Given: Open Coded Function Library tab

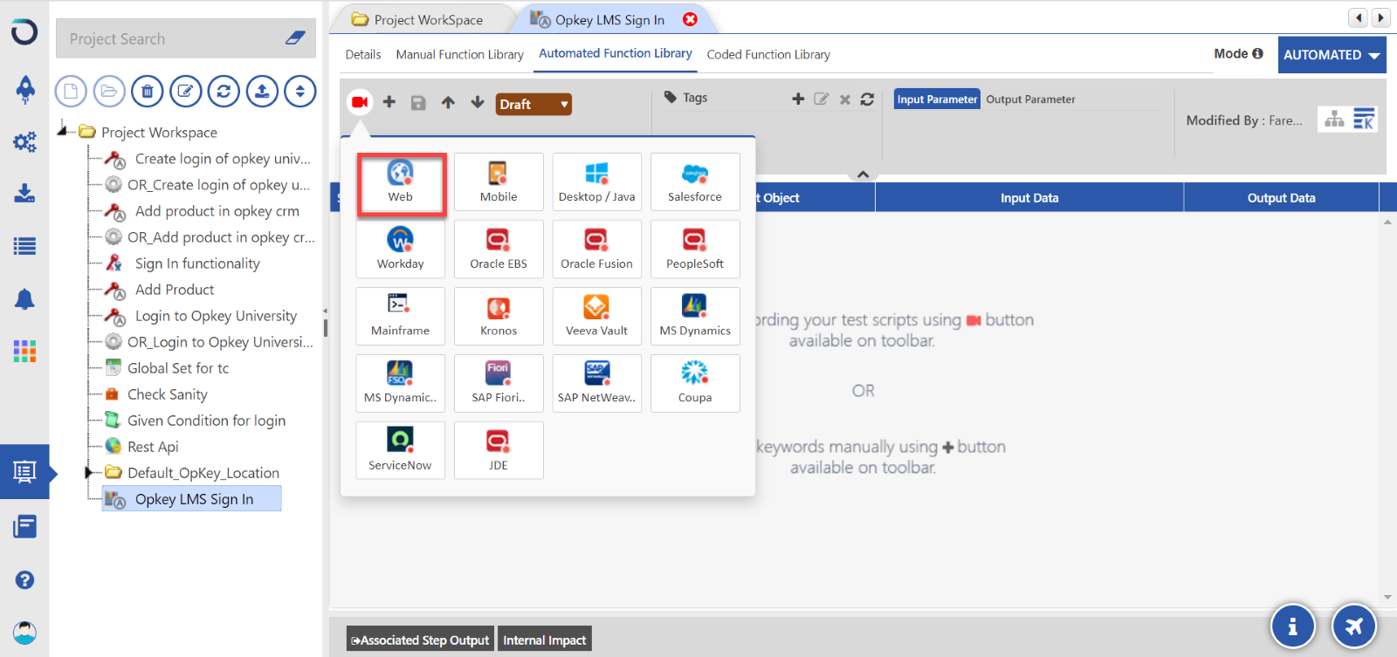Looking at the screenshot, I should (x=768, y=54).
